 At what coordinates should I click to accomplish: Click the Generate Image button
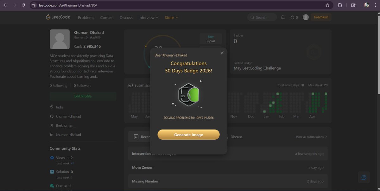188,135
